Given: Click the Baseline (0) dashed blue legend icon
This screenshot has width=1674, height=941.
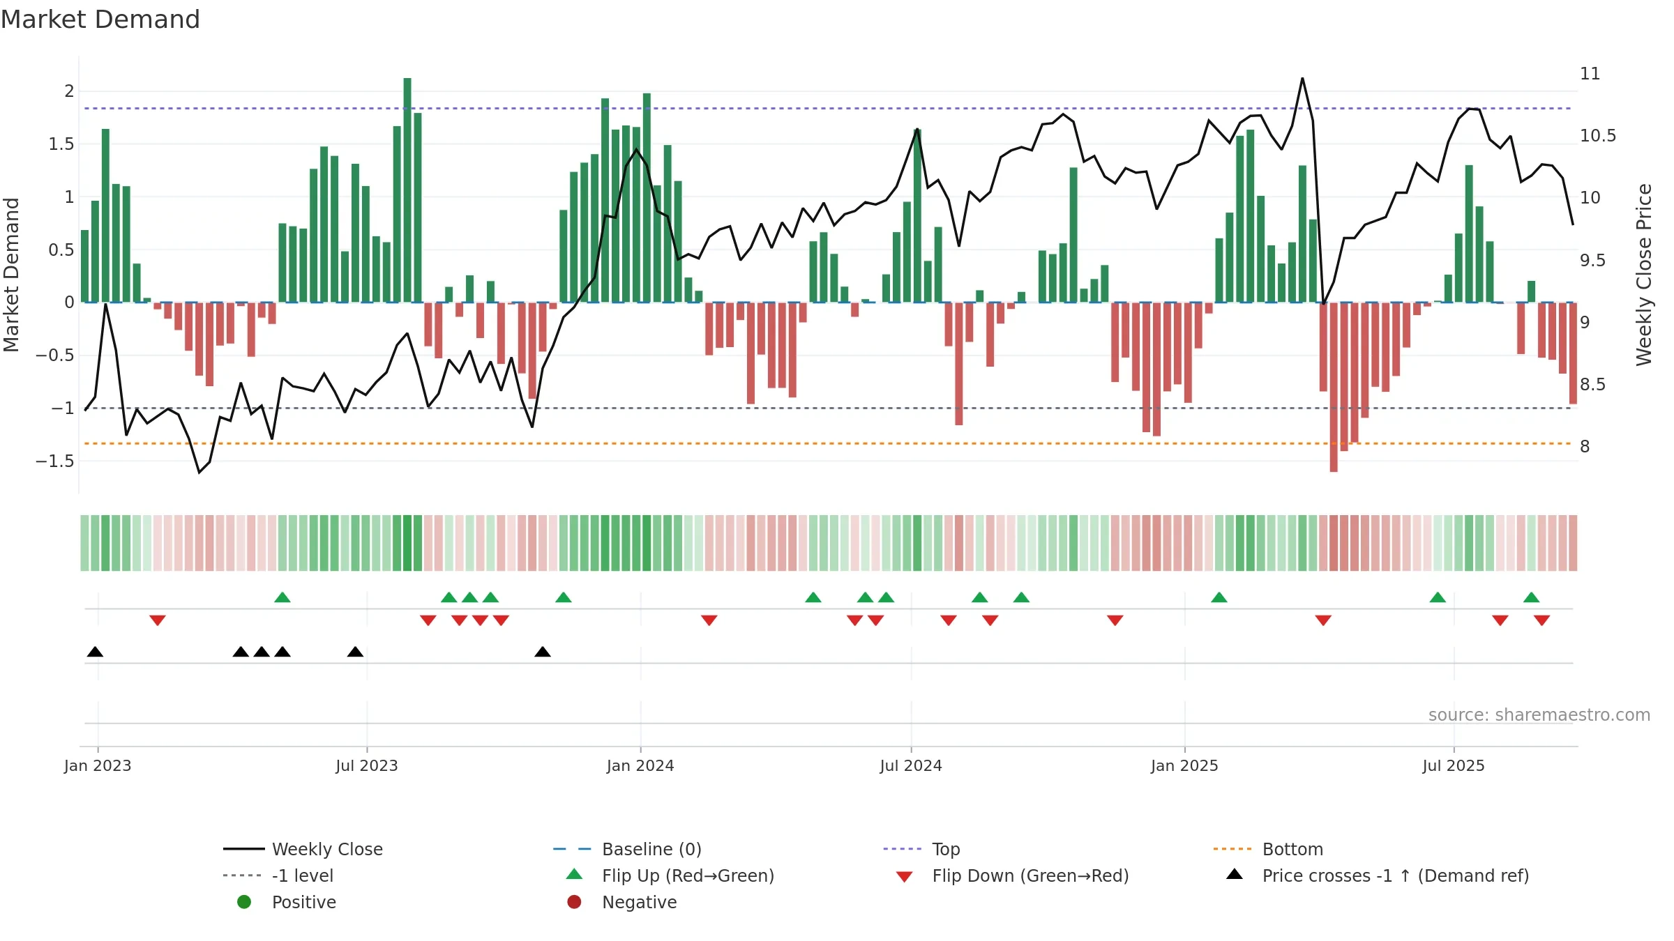Looking at the screenshot, I should click(x=572, y=849).
